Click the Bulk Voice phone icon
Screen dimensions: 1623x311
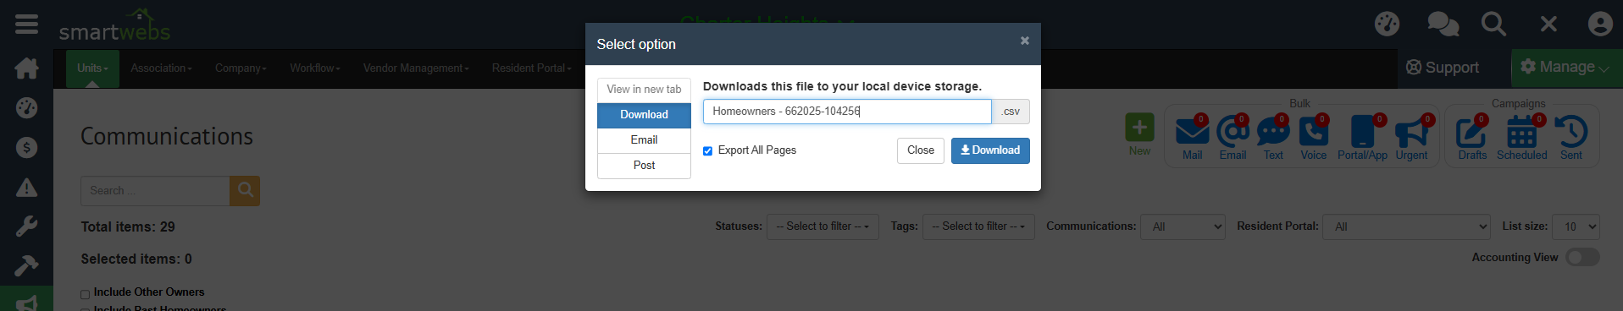(x=1314, y=133)
